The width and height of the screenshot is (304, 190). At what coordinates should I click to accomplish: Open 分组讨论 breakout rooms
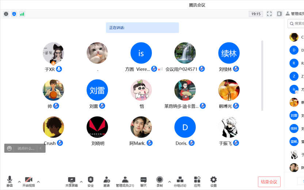pyautogui.click(x=180, y=182)
